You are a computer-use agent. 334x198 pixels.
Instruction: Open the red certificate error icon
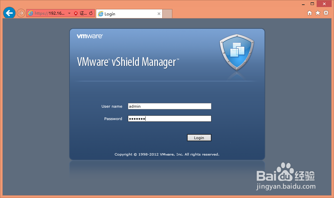pos(76,13)
